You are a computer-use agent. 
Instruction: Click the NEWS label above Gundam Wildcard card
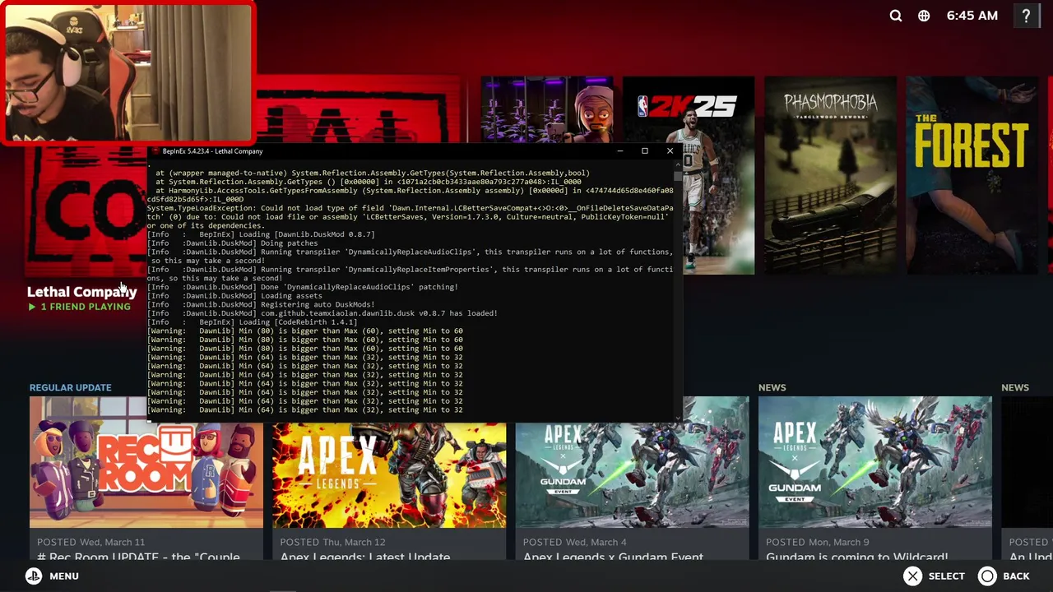(x=772, y=387)
